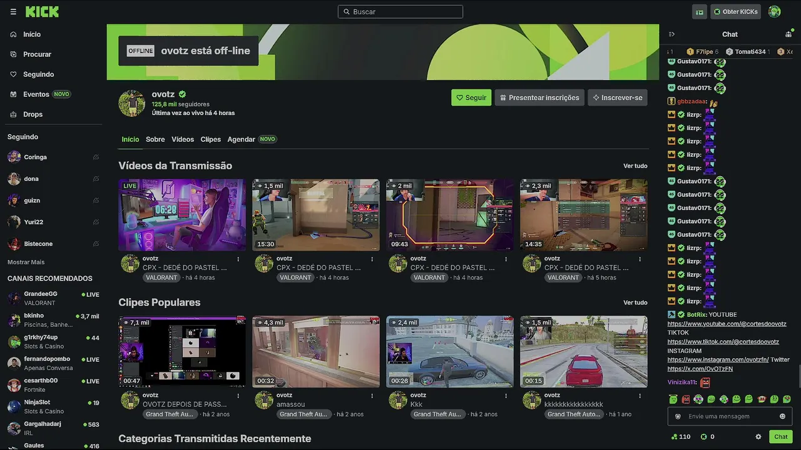Toggle notifications for Yuri22
801x450 pixels.
click(x=96, y=222)
